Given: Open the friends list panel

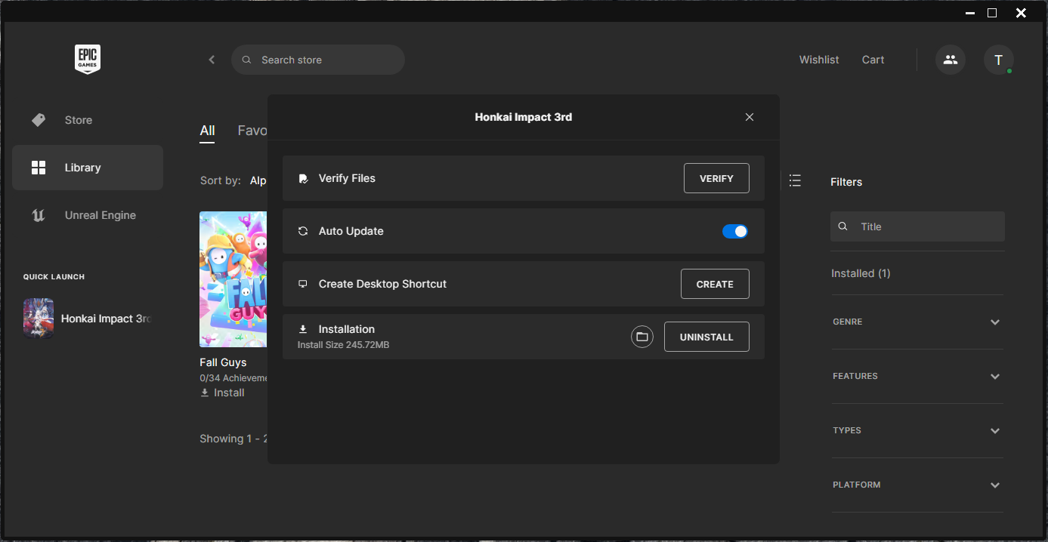Looking at the screenshot, I should (950, 60).
